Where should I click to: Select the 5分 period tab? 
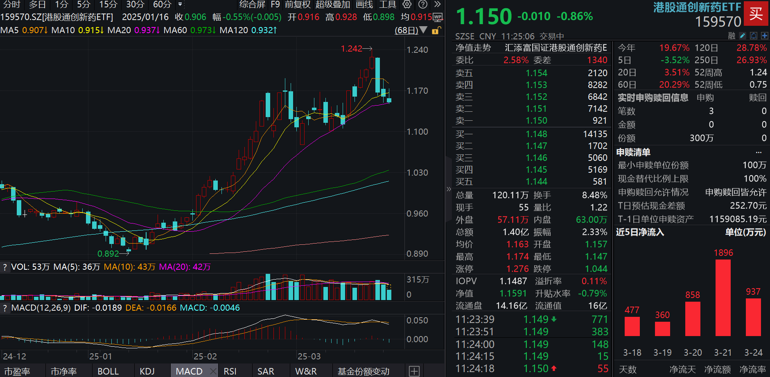(x=84, y=5)
